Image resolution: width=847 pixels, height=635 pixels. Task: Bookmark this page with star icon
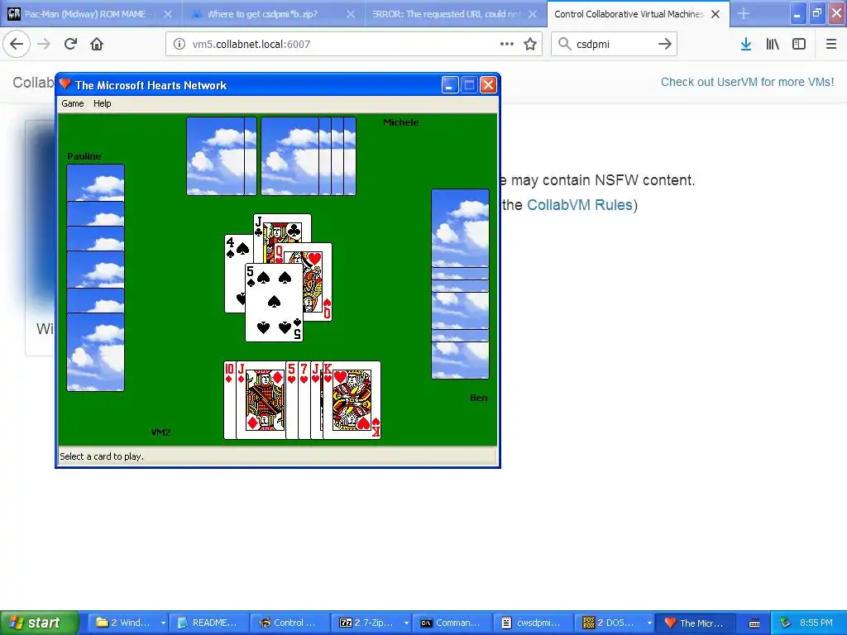point(530,45)
